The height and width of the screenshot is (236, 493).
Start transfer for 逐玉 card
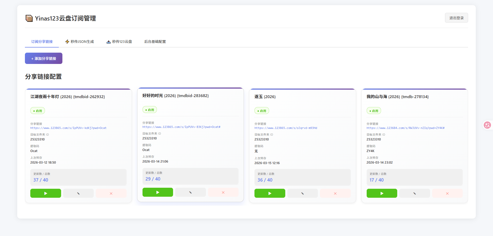tap(270, 193)
